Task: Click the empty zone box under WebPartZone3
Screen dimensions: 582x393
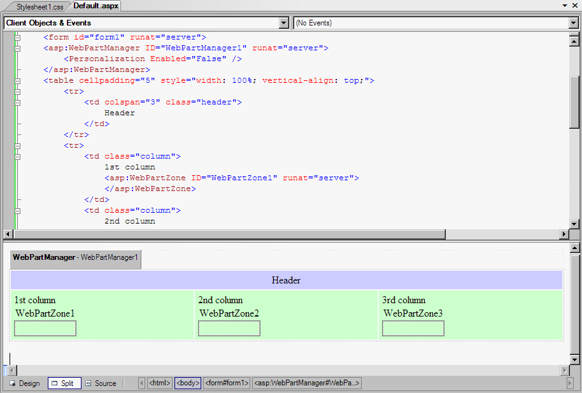Action: [x=413, y=329]
